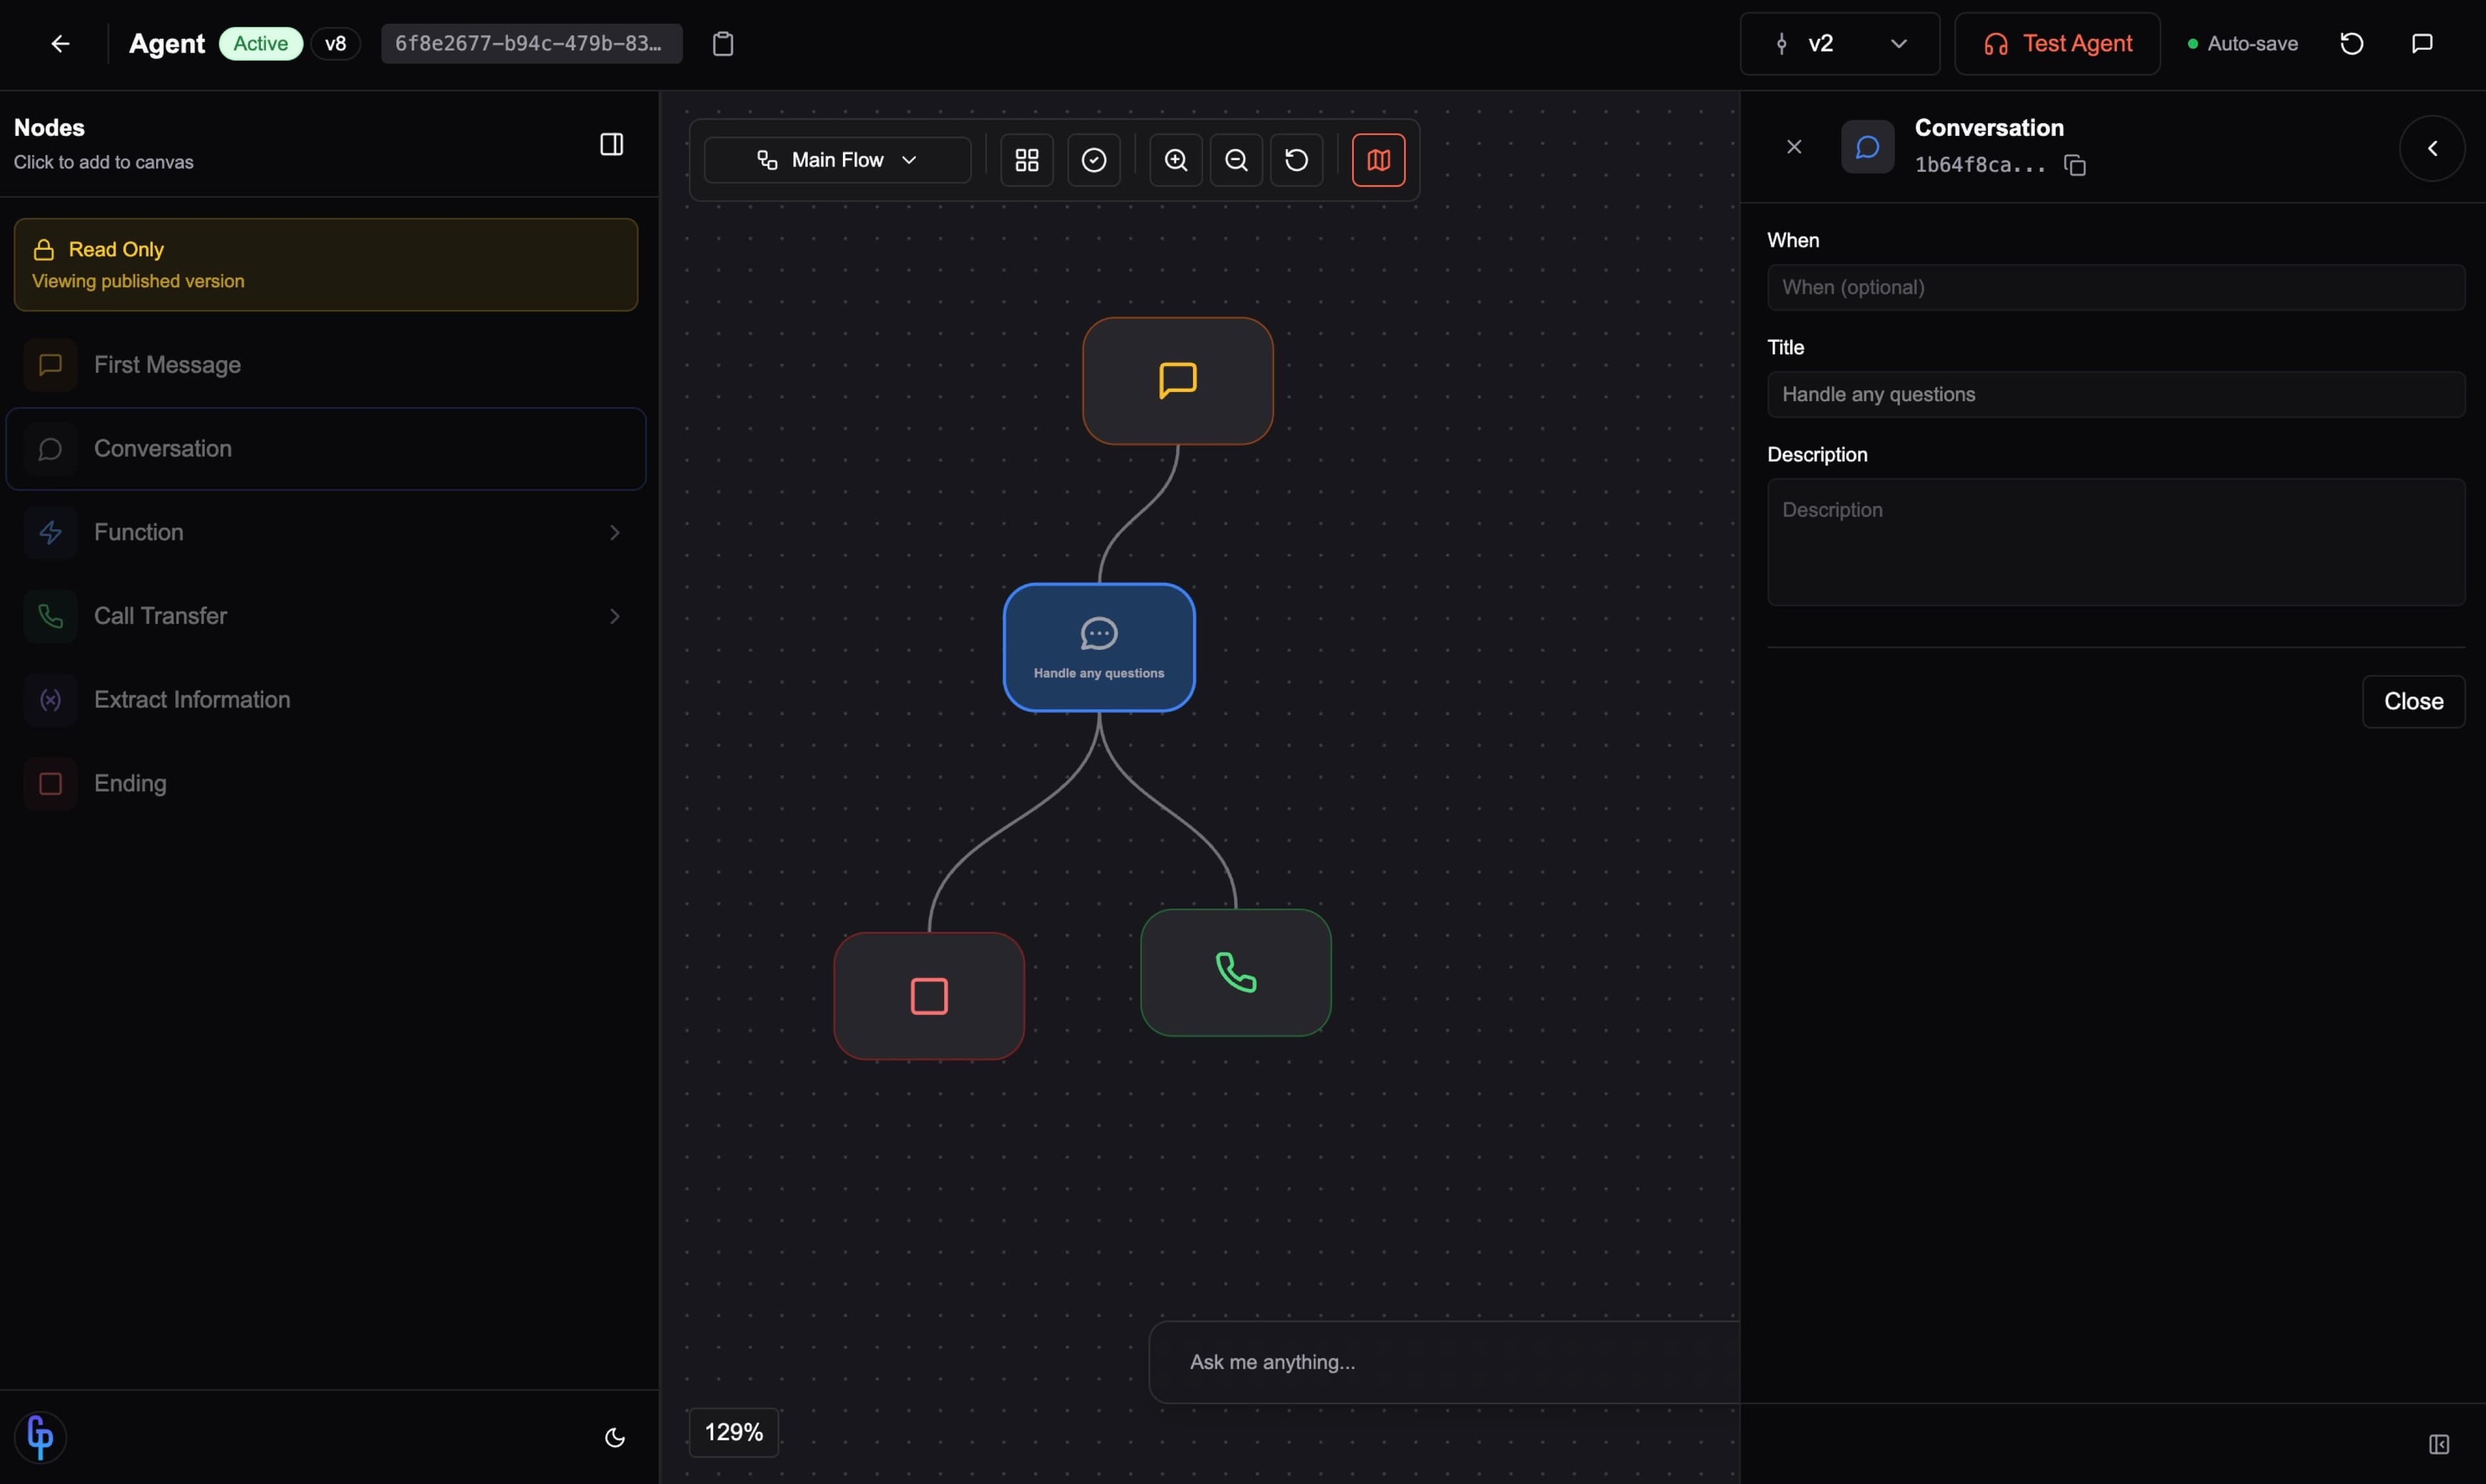Copy the conversation node ID

point(2075,165)
